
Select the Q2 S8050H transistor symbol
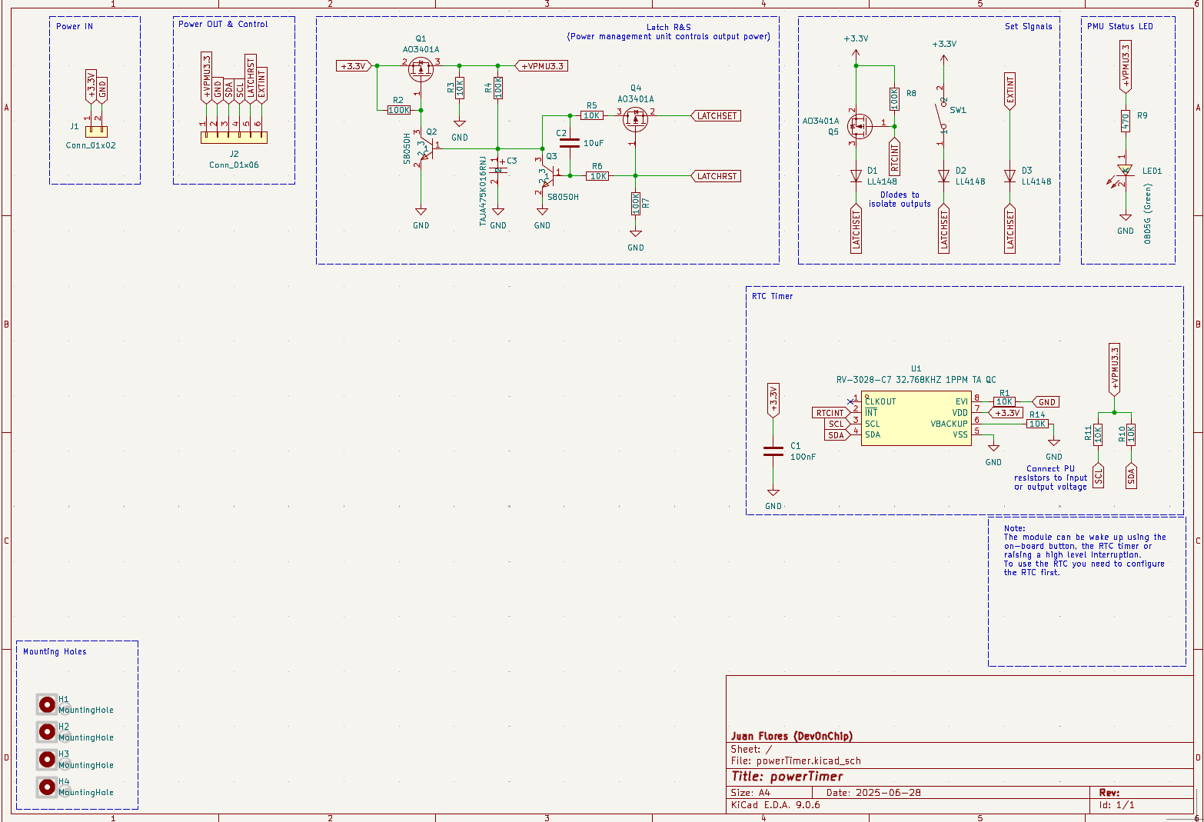(425, 149)
